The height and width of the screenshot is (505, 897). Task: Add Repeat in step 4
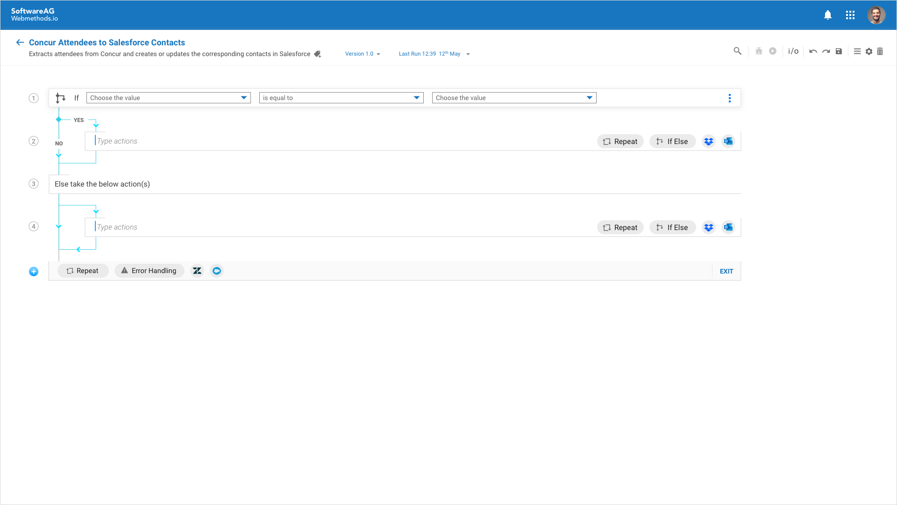[x=620, y=227]
